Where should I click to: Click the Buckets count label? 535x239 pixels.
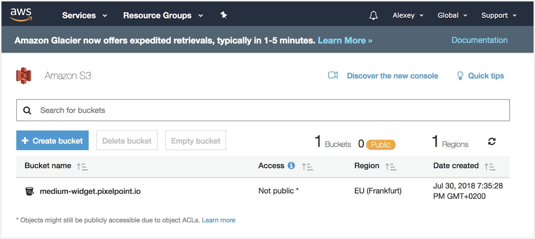tap(338, 144)
